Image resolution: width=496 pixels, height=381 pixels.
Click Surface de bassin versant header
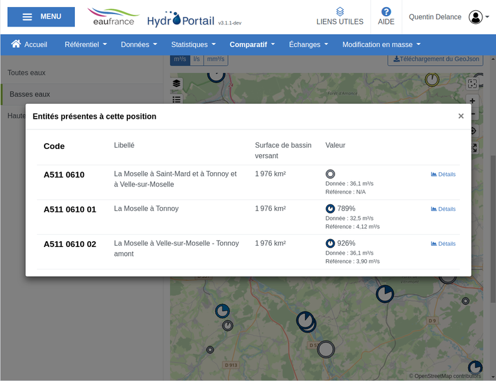[283, 151]
